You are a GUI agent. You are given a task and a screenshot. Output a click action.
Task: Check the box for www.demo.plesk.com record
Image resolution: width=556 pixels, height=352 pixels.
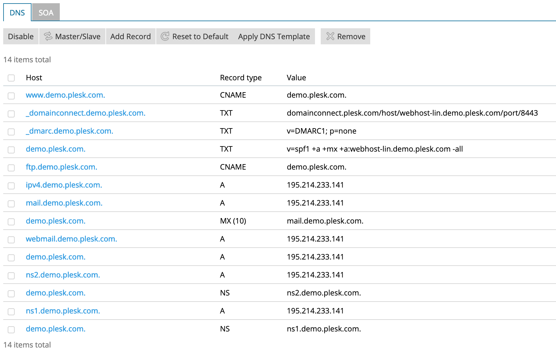click(x=11, y=96)
